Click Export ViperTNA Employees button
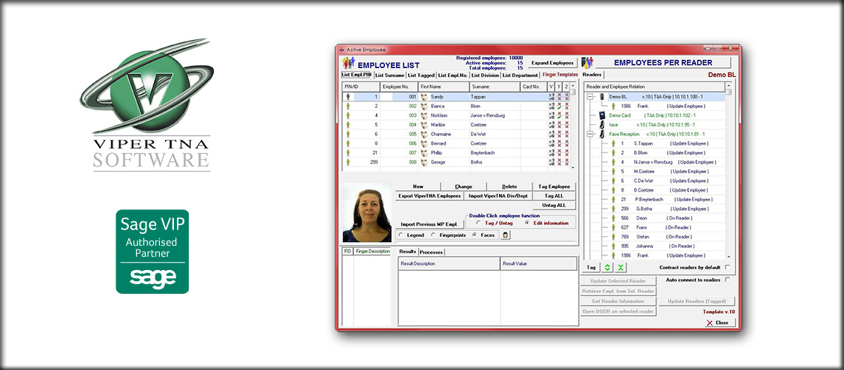 [x=429, y=196]
